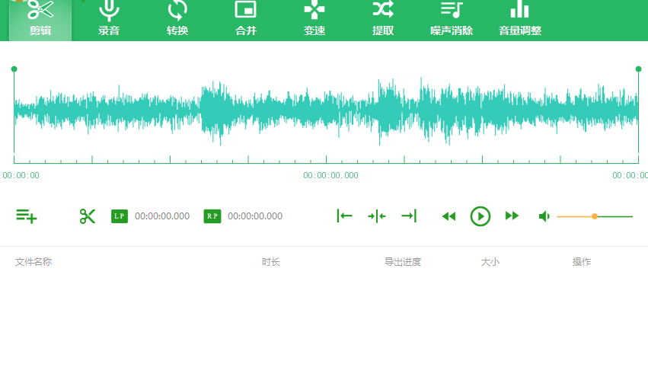Mute with the speaker icon

[544, 216]
